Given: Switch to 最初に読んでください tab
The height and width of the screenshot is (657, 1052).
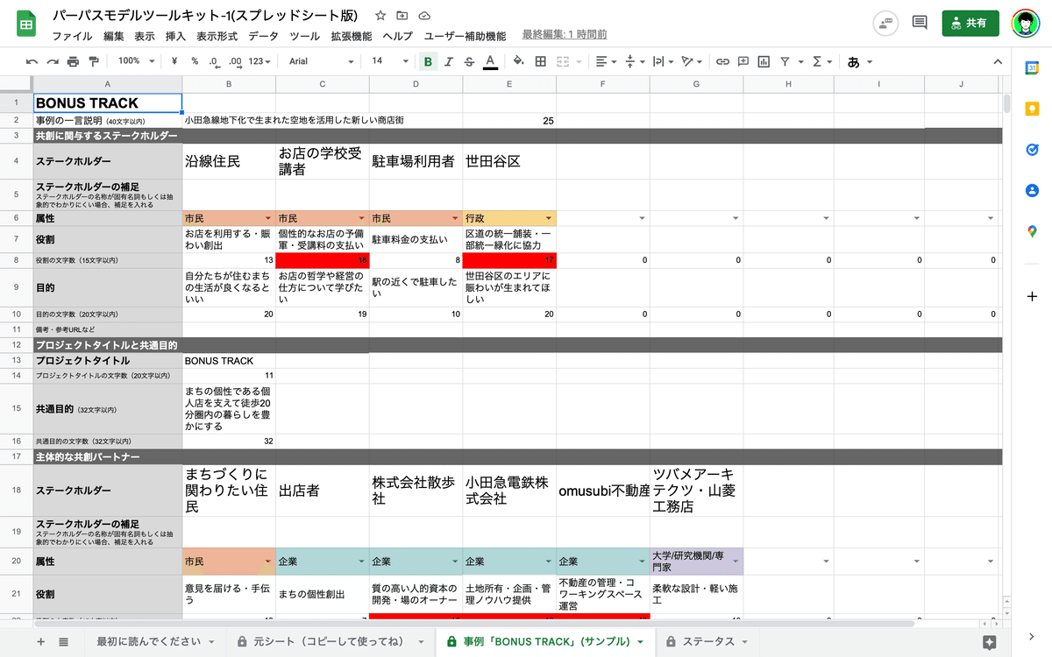Looking at the screenshot, I should pos(156,641).
